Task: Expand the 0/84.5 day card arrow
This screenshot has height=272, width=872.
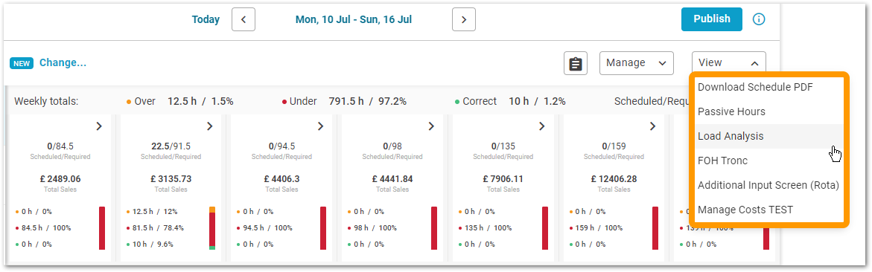Action: [99, 126]
